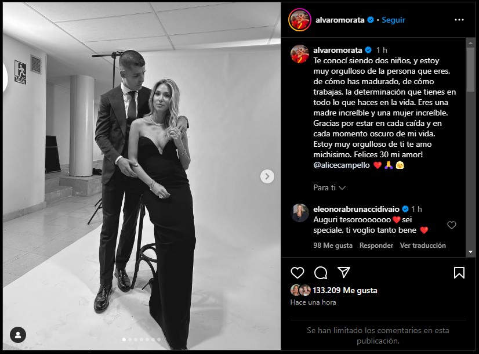The image size is (479, 354).
Task: Save the post with the bookmark icon
Action: 459,273
